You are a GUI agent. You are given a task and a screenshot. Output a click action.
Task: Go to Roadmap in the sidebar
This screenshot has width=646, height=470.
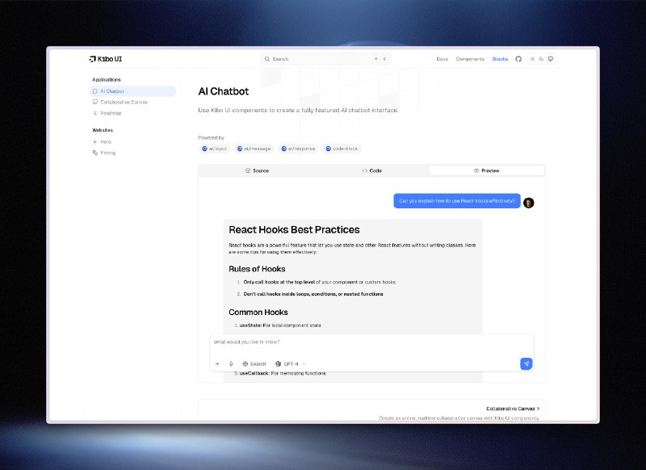pyautogui.click(x=111, y=113)
